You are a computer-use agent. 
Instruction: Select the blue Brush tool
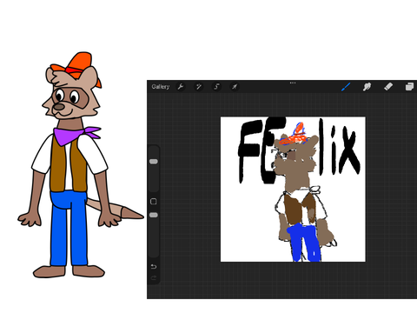(346, 87)
